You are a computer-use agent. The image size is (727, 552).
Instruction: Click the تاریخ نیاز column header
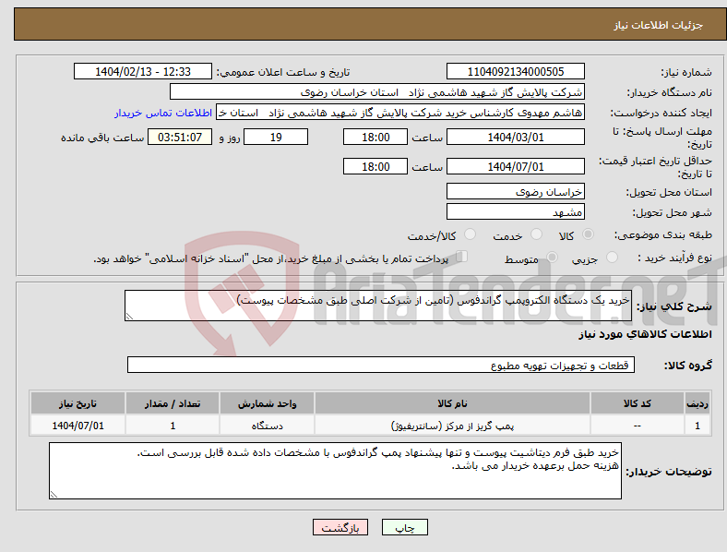pos(77,403)
